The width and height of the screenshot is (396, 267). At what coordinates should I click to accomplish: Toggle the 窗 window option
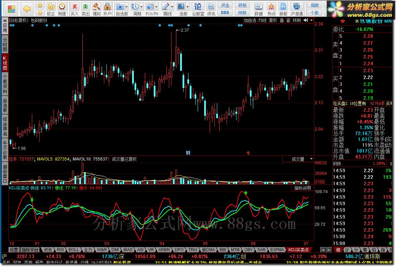click(x=288, y=20)
